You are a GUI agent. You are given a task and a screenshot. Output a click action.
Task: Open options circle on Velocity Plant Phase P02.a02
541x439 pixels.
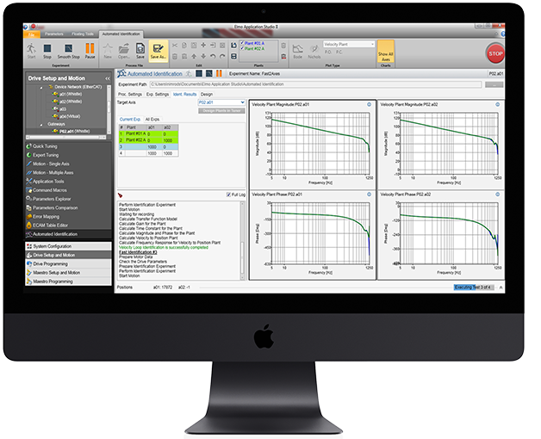click(x=498, y=195)
